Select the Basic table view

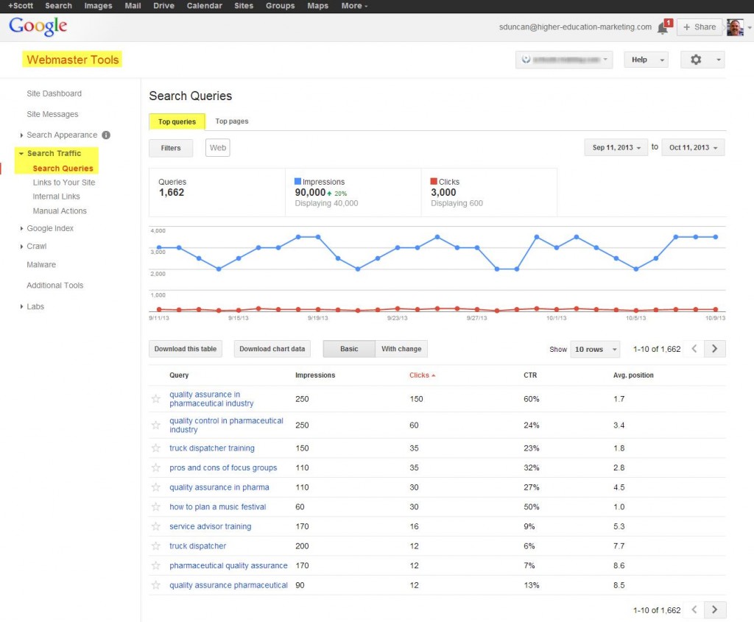pyautogui.click(x=349, y=349)
